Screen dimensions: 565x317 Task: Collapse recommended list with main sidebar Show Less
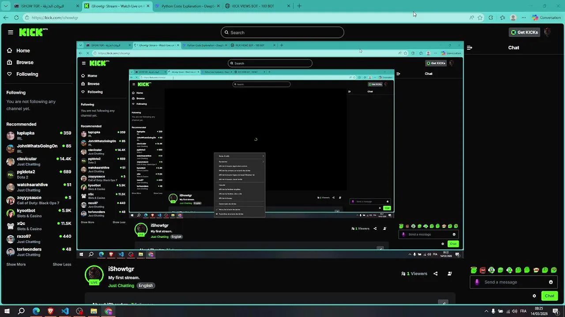[x=62, y=265]
